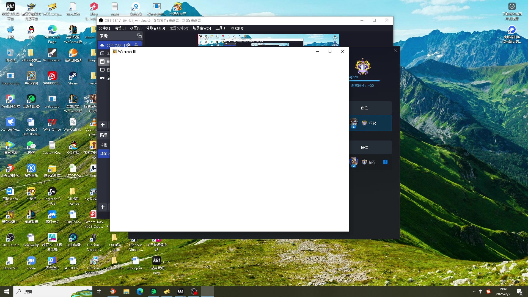Switch to OBS from taskbar icon
Screen dimensions: 528x297
coord(194,291)
